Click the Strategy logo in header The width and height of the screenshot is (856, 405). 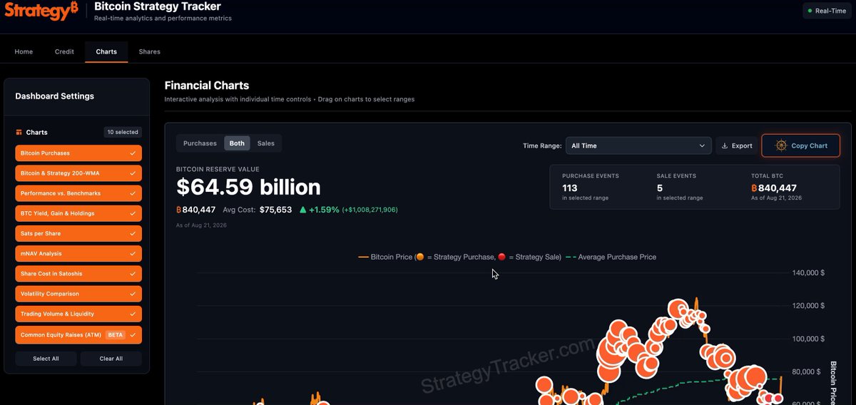[41, 11]
